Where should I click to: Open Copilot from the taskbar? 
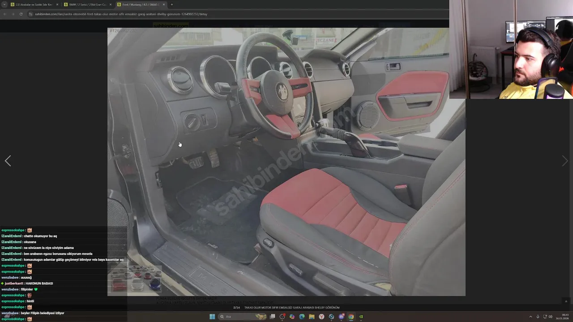click(292, 317)
